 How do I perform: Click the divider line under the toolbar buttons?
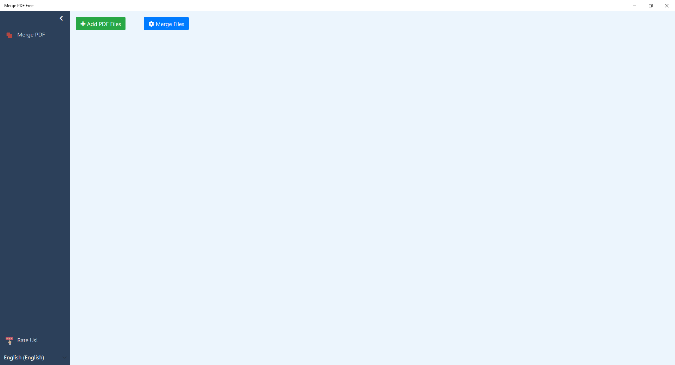(373, 36)
